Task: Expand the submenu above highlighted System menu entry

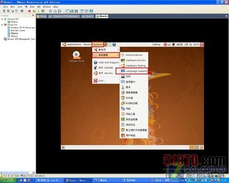Action: tap(106, 50)
